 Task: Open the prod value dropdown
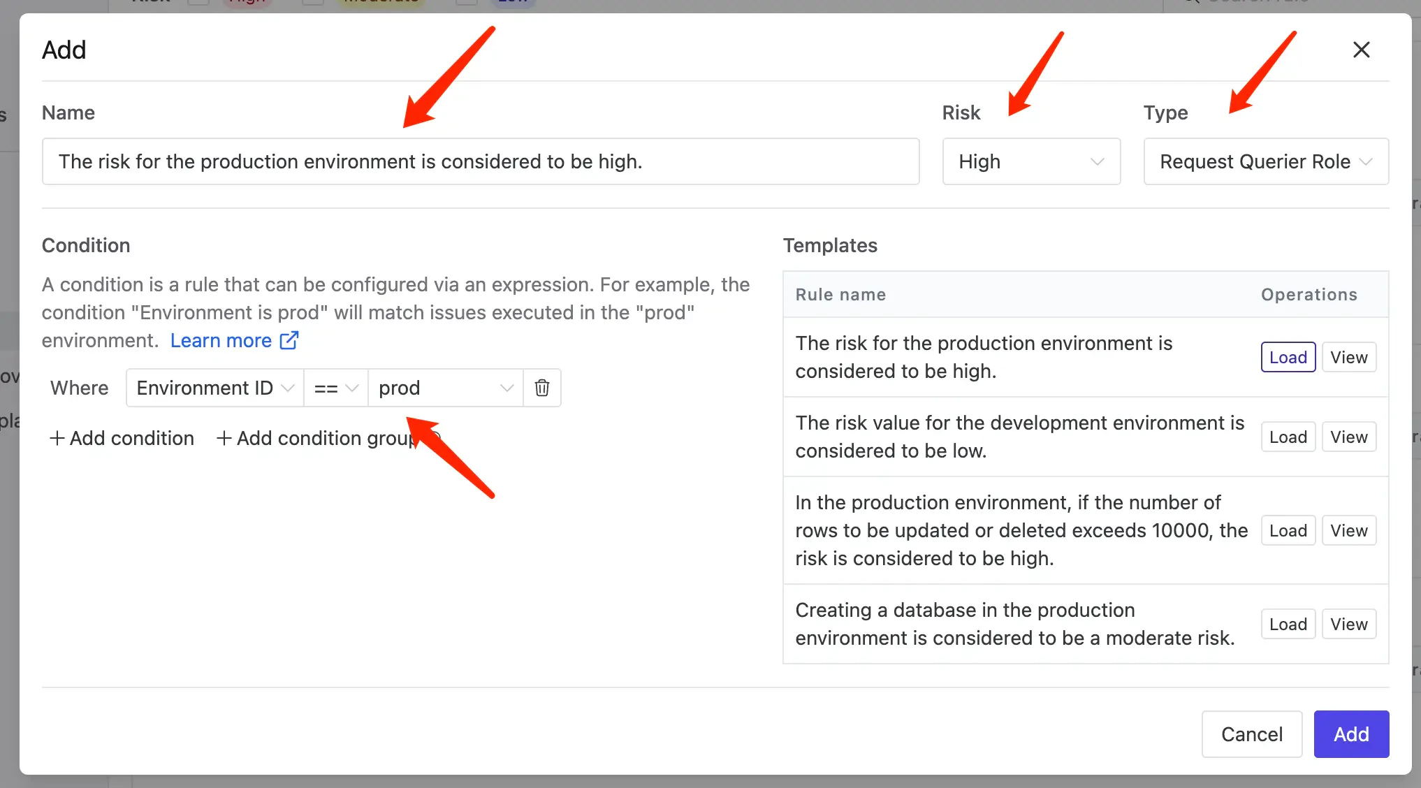445,388
